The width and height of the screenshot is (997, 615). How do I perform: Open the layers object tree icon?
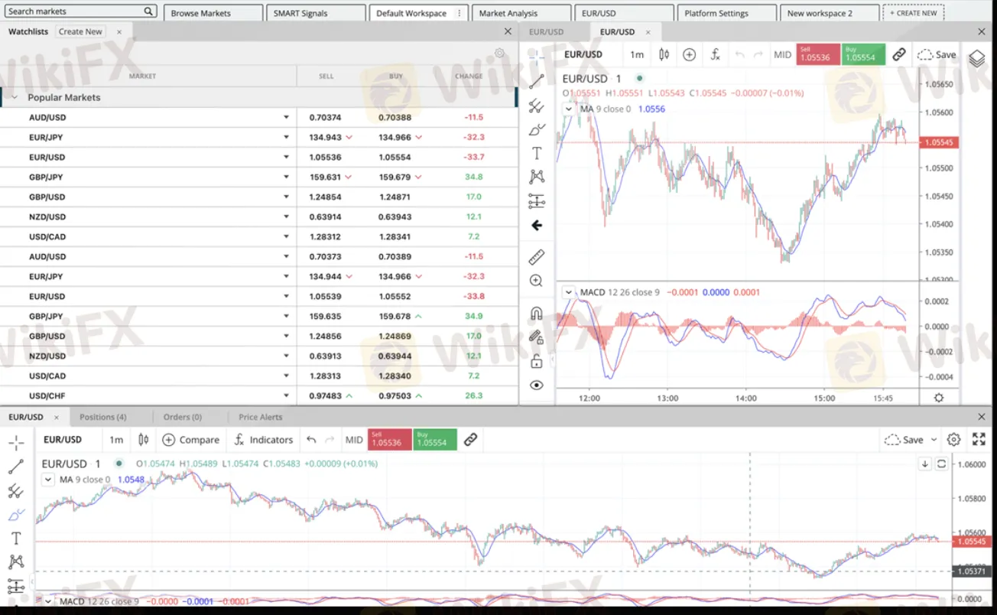pos(976,59)
